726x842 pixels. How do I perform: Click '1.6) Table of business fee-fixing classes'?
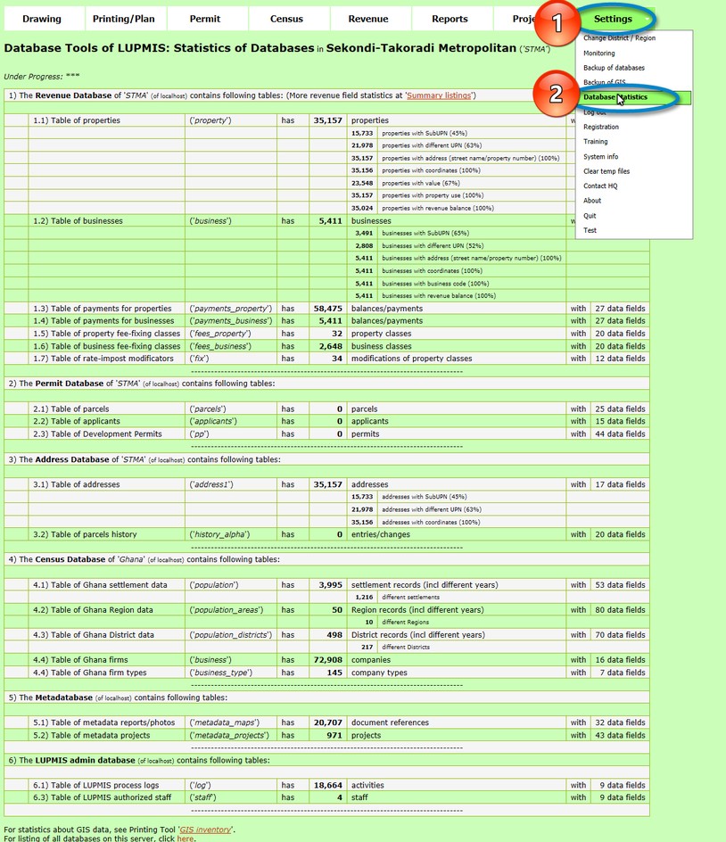tap(107, 346)
